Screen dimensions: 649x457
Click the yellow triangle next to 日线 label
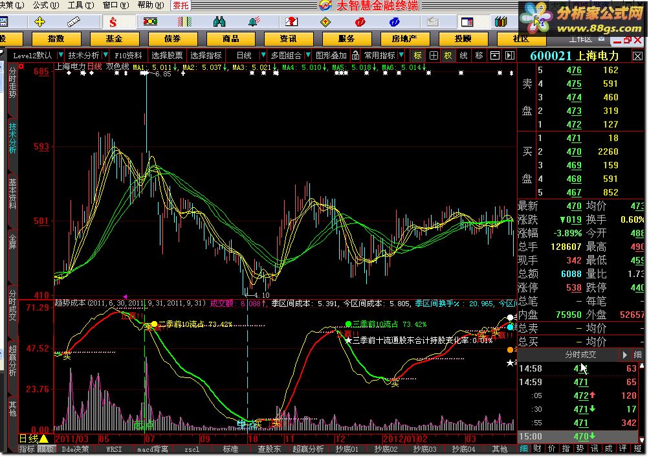[x=44, y=438]
